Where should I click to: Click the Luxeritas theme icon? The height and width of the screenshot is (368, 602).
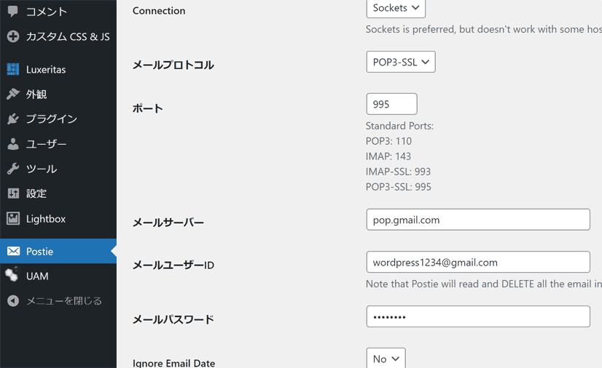[13, 69]
